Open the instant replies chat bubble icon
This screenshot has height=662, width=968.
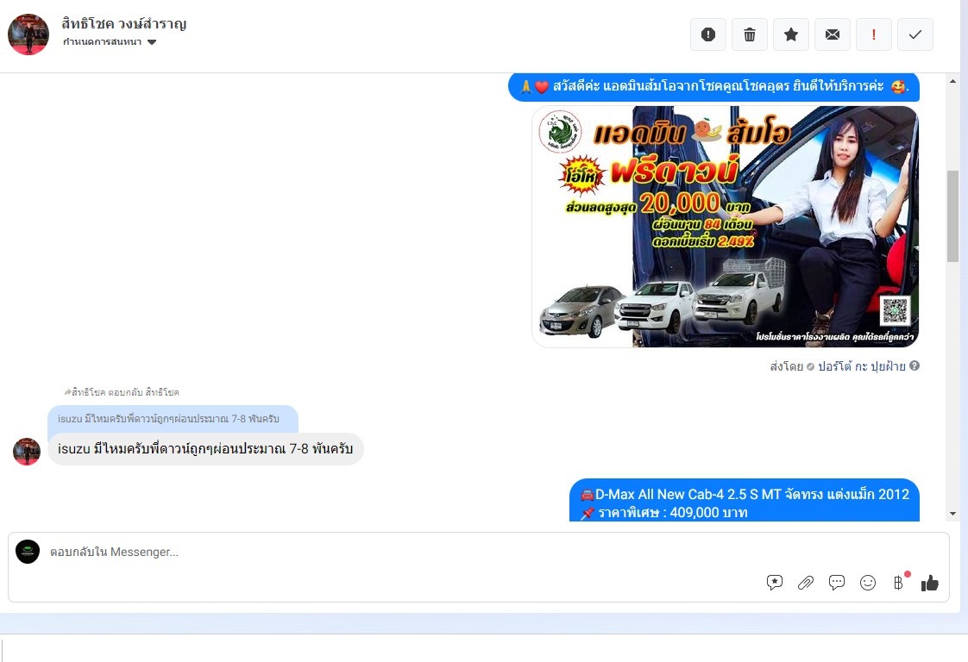pos(837,583)
